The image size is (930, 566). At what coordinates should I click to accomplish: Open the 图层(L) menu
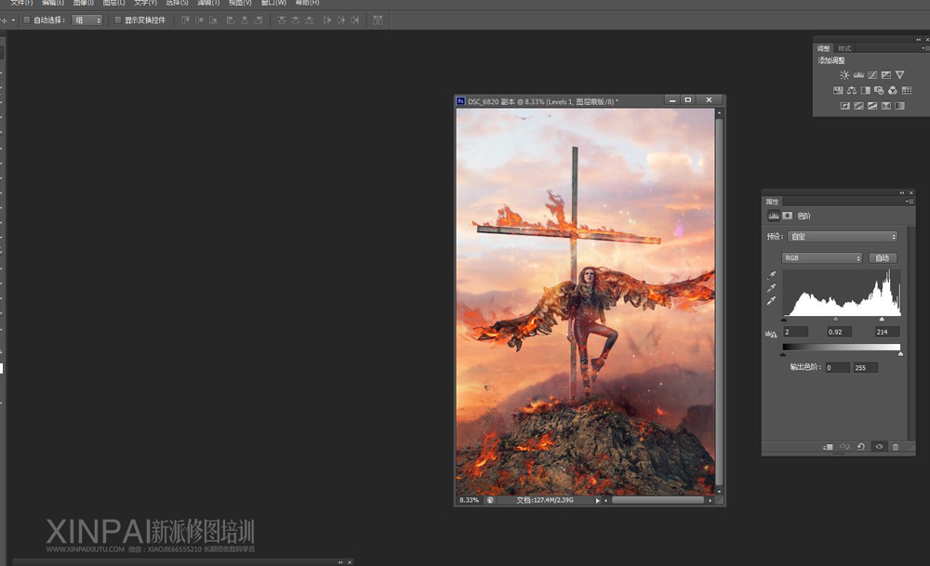(113, 3)
